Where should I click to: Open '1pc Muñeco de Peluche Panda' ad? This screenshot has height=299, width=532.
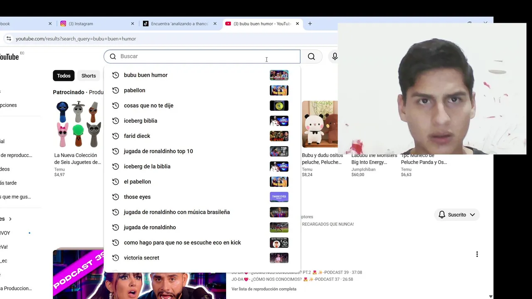(424, 159)
